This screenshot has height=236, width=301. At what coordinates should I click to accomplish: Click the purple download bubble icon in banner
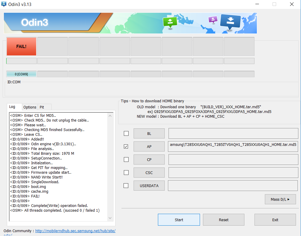[x=213, y=19]
